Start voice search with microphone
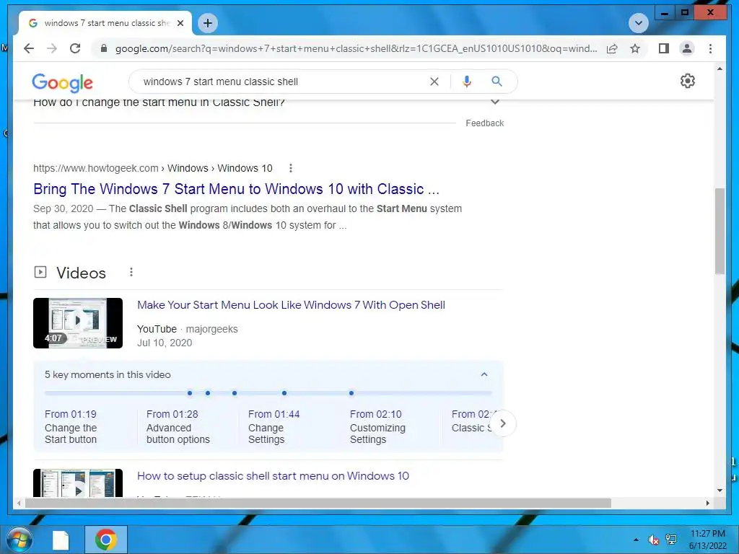 pyautogui.click(x=467, y=82)
